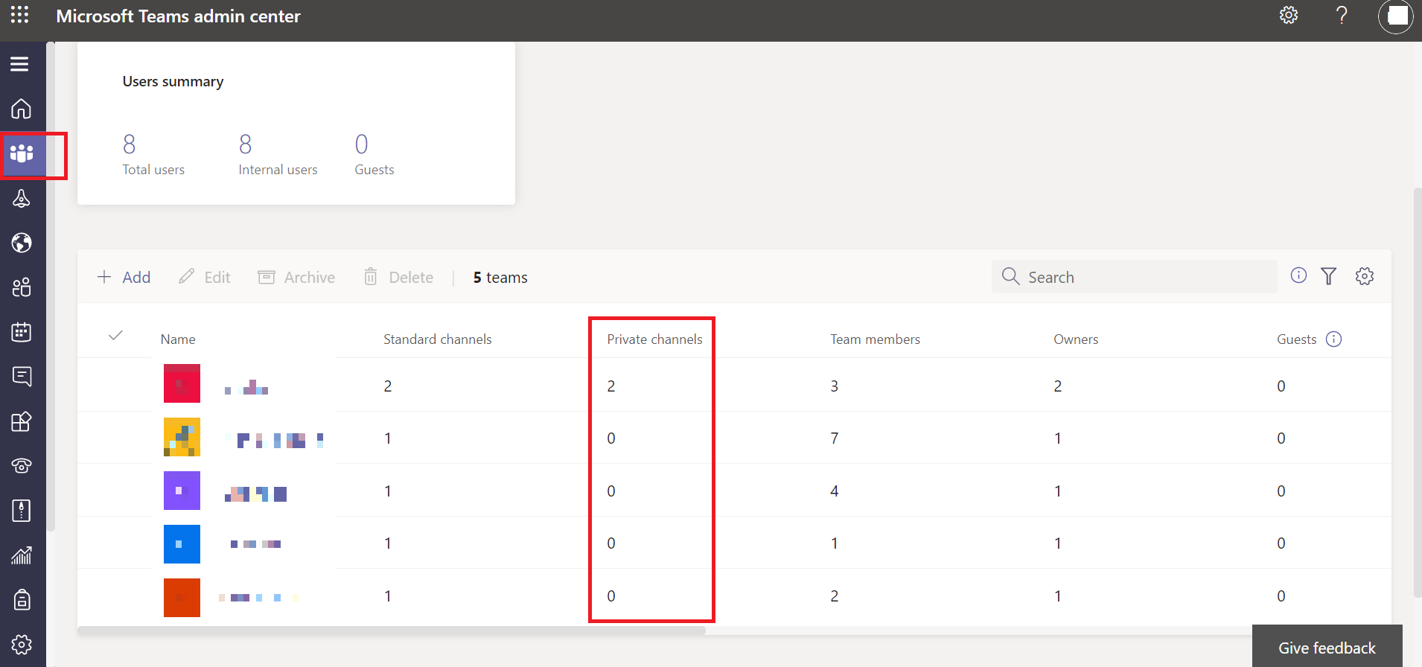This screenshot has width=1422, height=667.
Task: Open the Users icon in sidebar
Action: (22, 287)
